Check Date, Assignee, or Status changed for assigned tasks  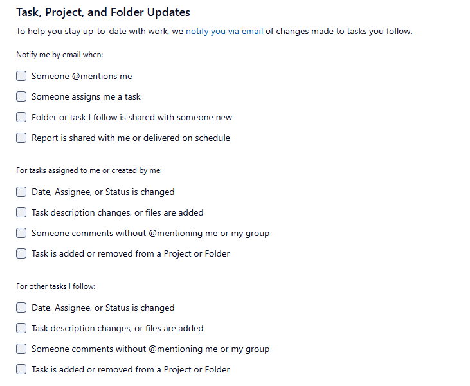[21, 192]
